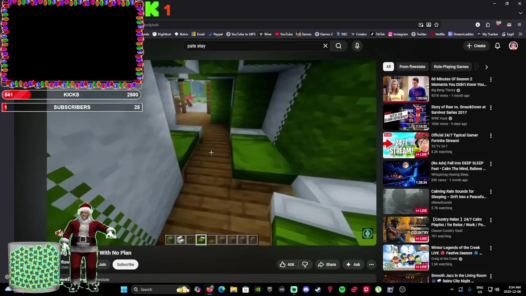Open options for Story of Raw vs. SmackDown
Image resolution: width=526 pixels, height=296 pixels.
point(491,108)
